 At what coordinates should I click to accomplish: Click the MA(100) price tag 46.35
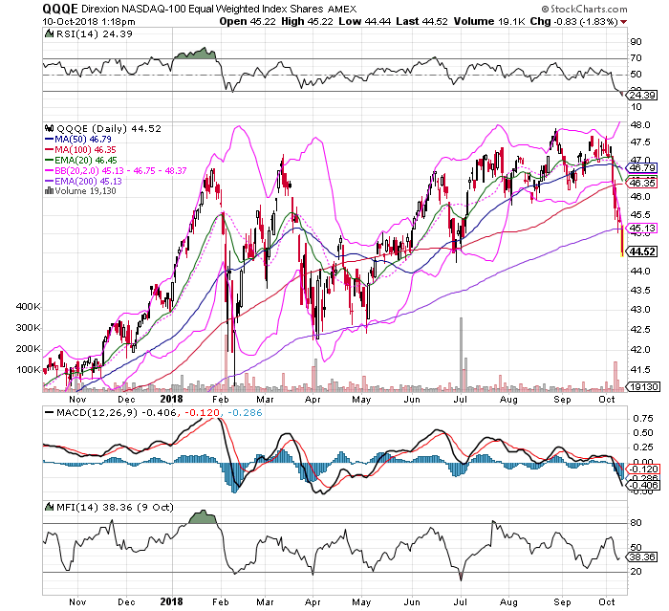pyautogui.click(x=642, y=183)
